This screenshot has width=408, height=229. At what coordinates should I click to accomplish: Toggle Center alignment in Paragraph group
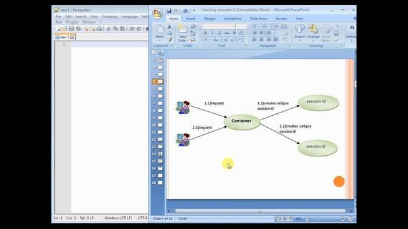261,39
